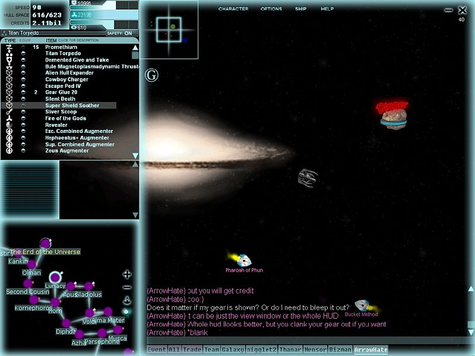
Task: Click the circled G icon
Action: pyautogui.click(x=151, y=76)
